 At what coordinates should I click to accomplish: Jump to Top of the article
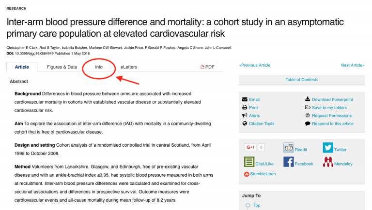[x=257, y=205]
